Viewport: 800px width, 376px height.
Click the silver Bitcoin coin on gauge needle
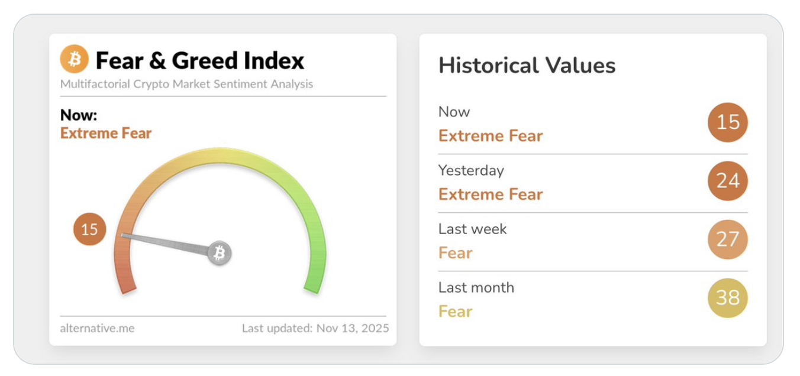[220, 253]
